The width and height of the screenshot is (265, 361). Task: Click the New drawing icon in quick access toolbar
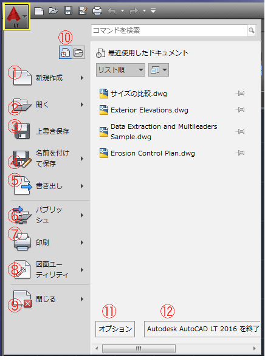click(x=39, y=11)
